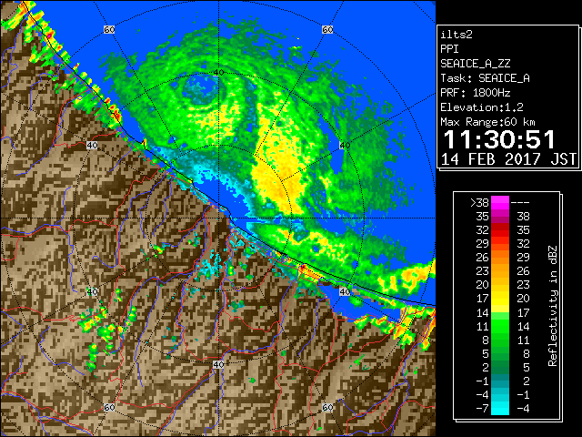Image resolution: width=582 pixels, height=437 pixels.
Task: Click the ">38" legend label
Action: (479, 203)
